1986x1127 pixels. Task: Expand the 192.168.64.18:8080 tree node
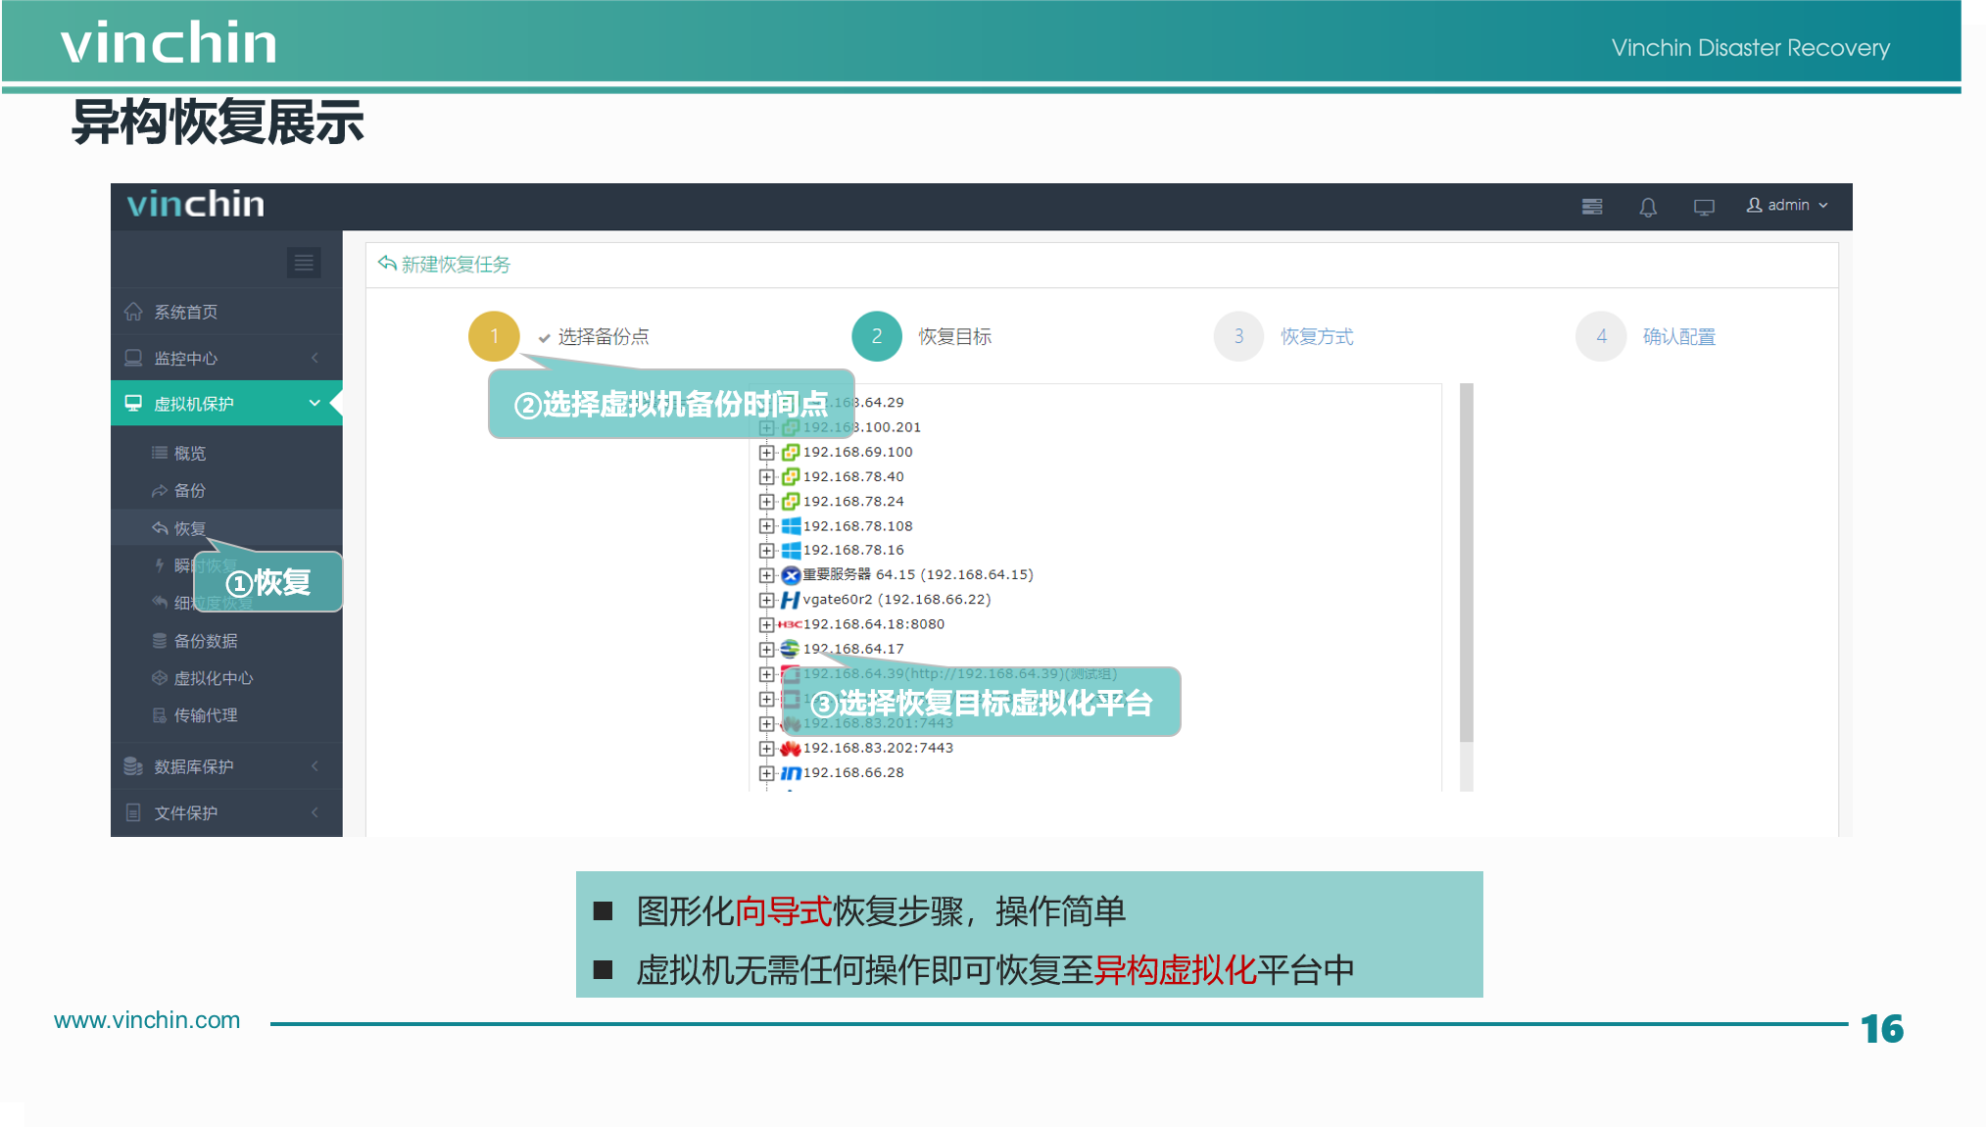tap(767, 624)
